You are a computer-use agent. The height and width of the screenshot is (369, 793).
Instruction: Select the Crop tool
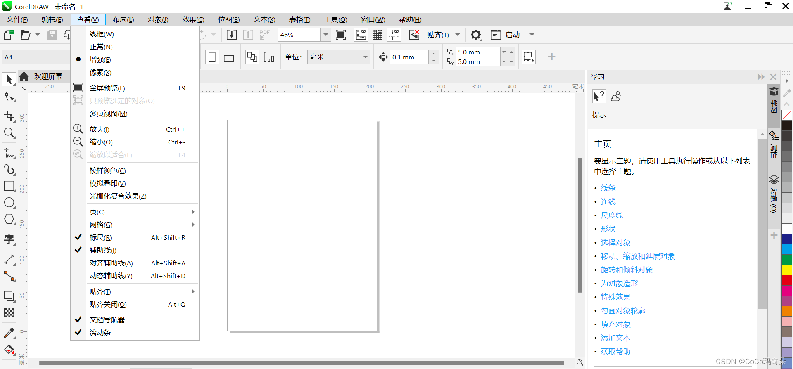9,116
